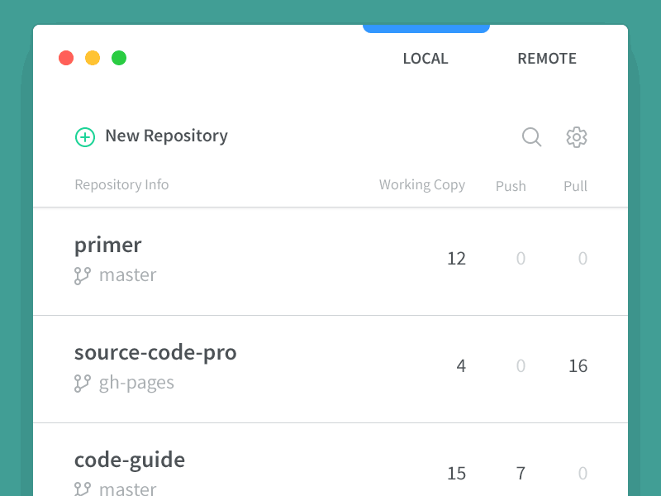661x496 pixels.
Task: Open settings via the gear icon
Action: pyautogui.click(x=577, y=137)
